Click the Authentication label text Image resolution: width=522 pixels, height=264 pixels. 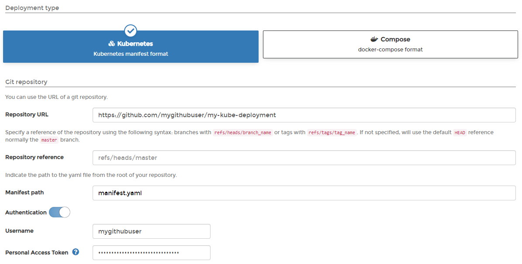[26, 213]
